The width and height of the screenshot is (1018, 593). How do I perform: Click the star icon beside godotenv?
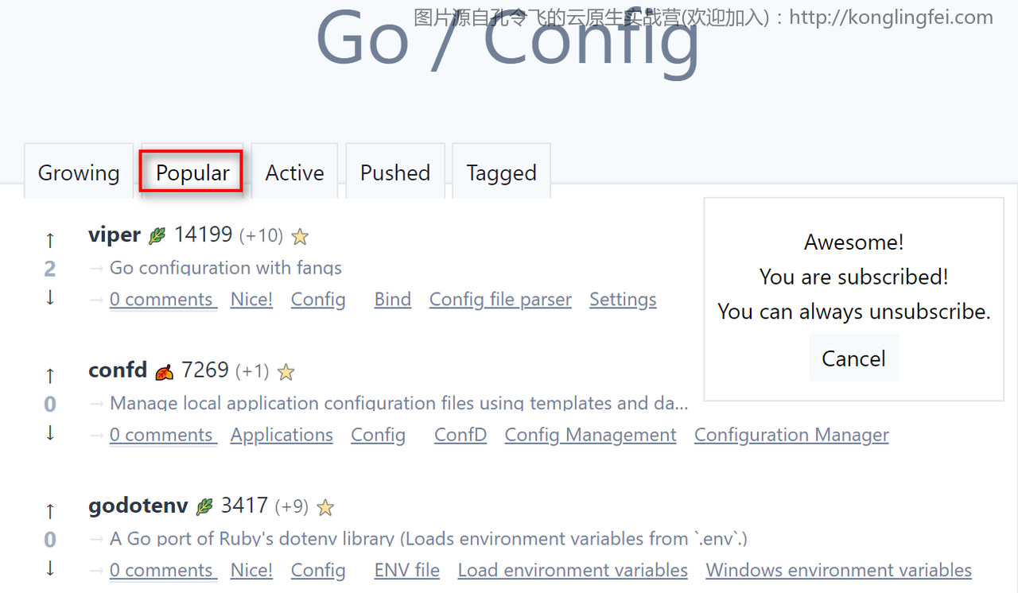point(325,507)
